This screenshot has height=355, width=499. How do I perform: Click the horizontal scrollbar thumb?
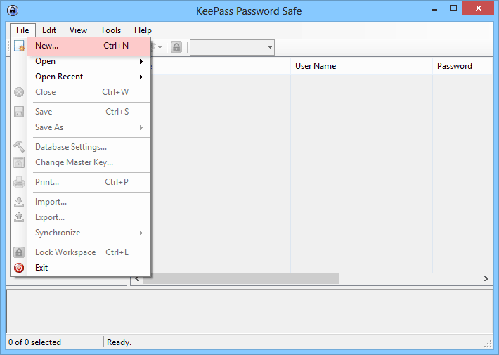[241, 279]
